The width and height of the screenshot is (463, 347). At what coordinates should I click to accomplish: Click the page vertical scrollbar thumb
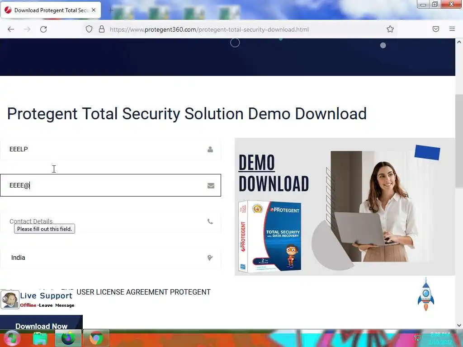tap(459, 141)
